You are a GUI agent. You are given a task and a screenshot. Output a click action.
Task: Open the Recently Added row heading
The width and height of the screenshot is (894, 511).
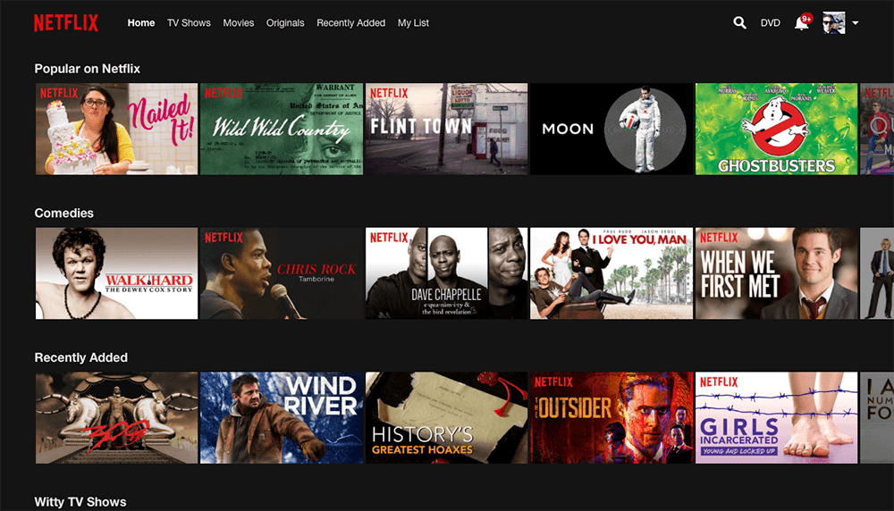click(81, 357)
